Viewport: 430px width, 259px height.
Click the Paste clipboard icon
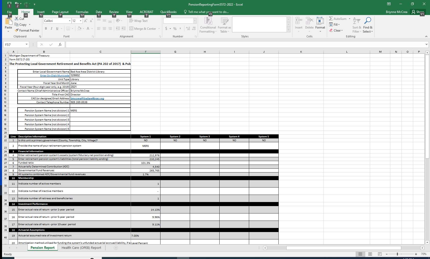[x=8, y=21]
